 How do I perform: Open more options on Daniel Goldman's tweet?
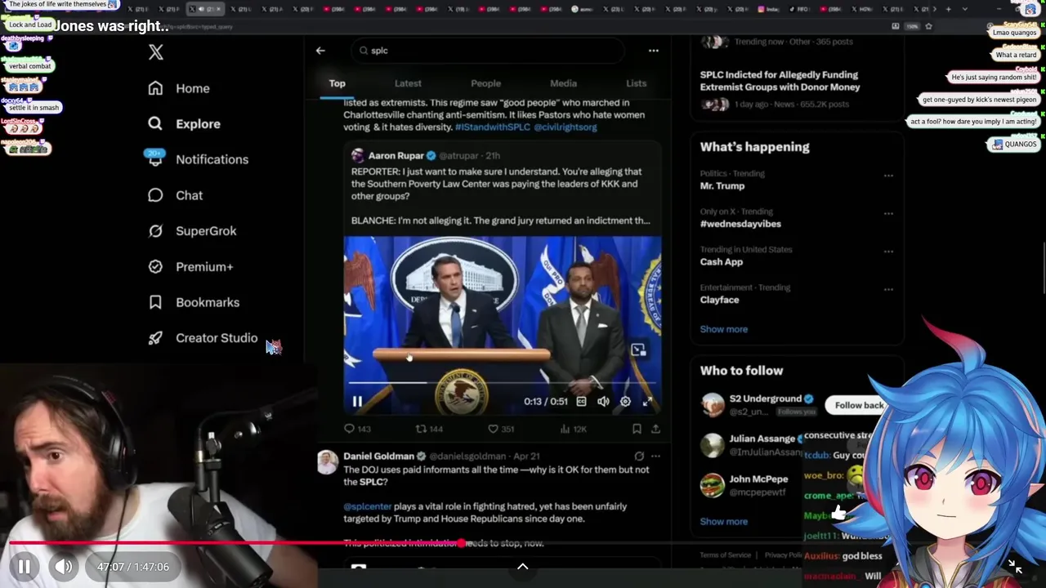(x=655, y=456)
